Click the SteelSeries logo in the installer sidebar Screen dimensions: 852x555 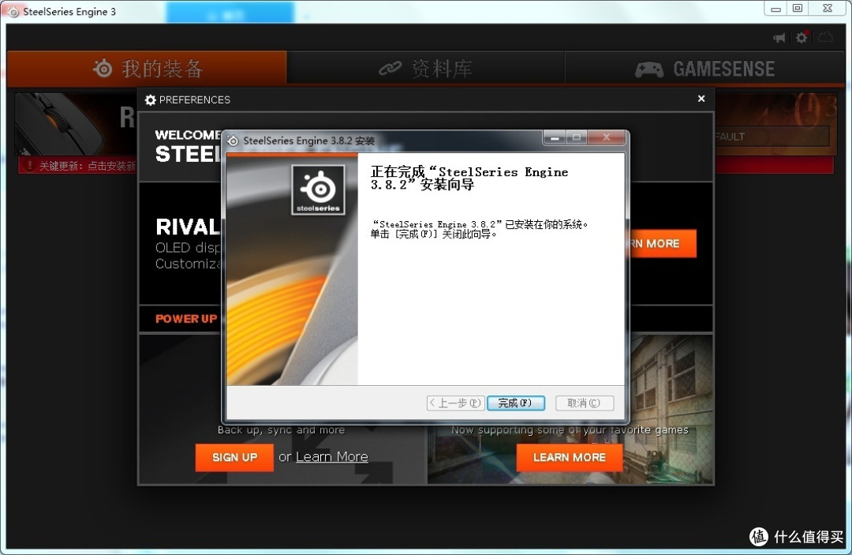(319, 189)
